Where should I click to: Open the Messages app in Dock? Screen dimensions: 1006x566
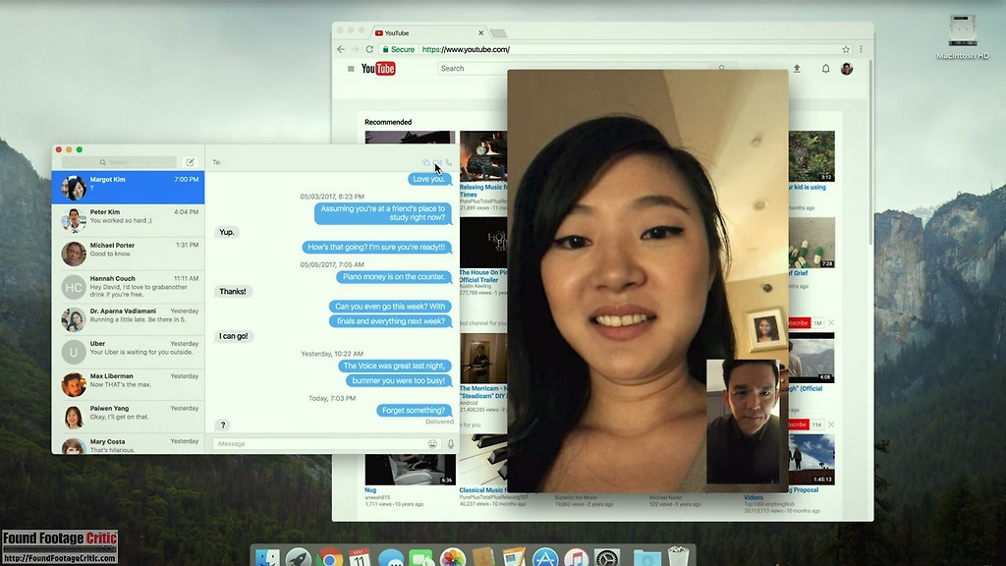(391, 558)
